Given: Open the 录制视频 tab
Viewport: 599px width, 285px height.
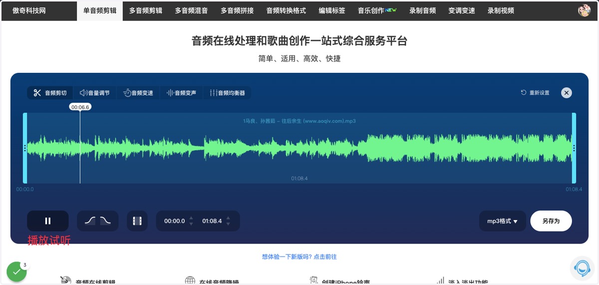Looking at the screenshot, I should click(501, 10).
